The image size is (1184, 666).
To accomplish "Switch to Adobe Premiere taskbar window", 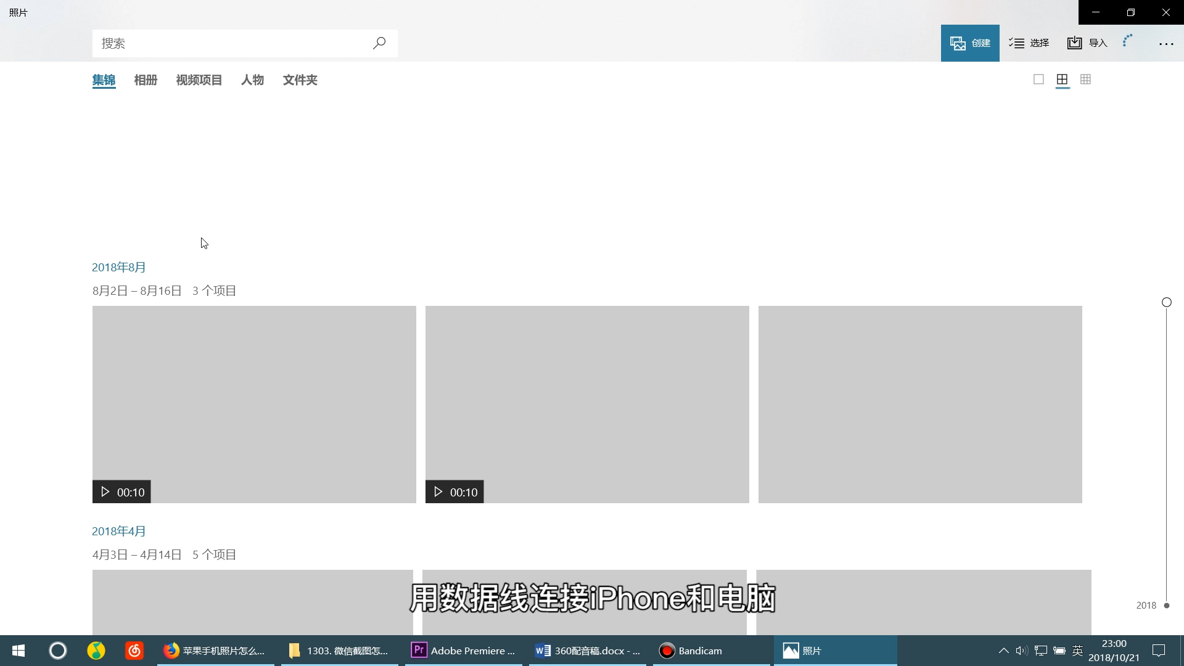I will click(x=464, y=651).
